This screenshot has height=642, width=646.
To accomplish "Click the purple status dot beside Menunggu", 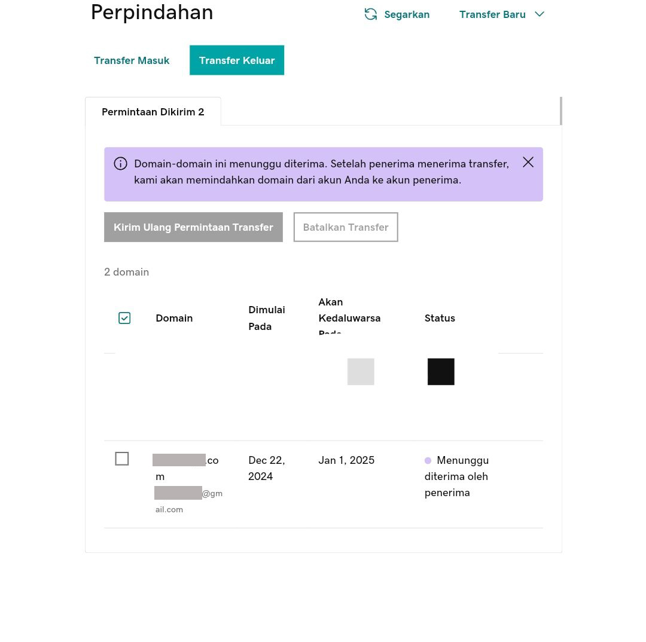I will tap(428, 461).
